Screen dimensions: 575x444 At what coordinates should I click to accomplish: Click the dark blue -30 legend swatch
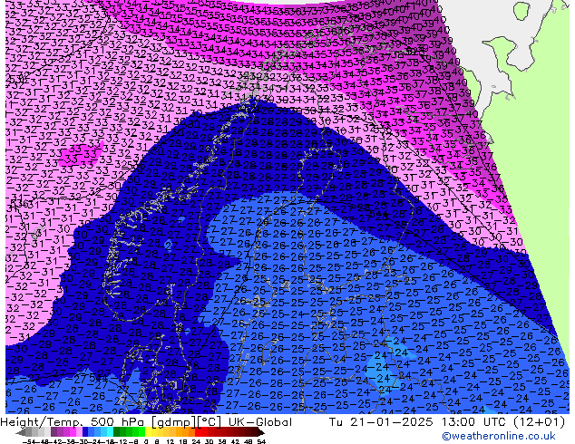tap(85, 432)
